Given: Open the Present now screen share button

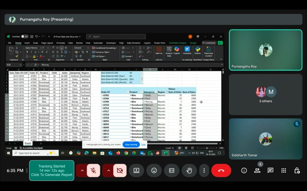Looking at the screenshot, I should 136,170.
